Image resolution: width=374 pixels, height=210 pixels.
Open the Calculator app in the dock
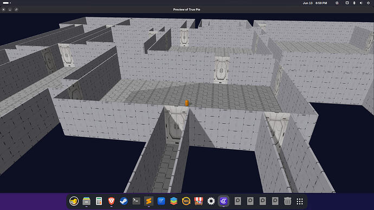(x=99, y=201)
